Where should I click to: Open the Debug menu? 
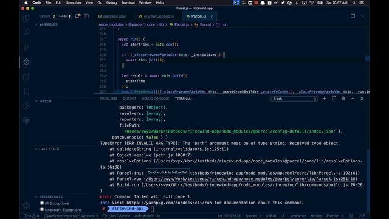(x=111, y=2)
